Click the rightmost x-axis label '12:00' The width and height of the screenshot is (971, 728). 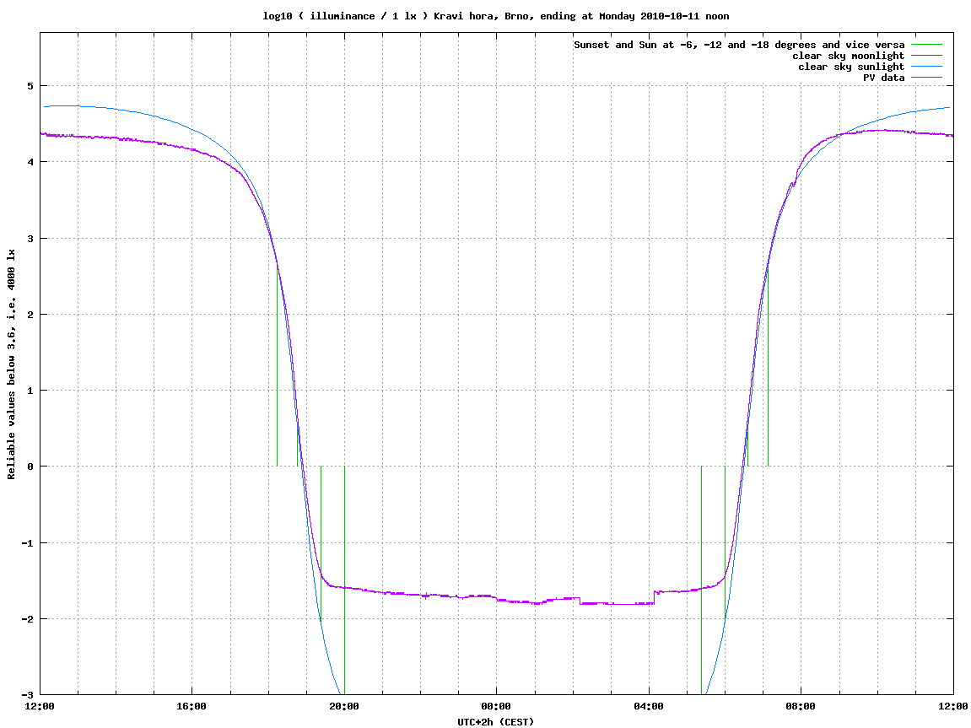953,706
